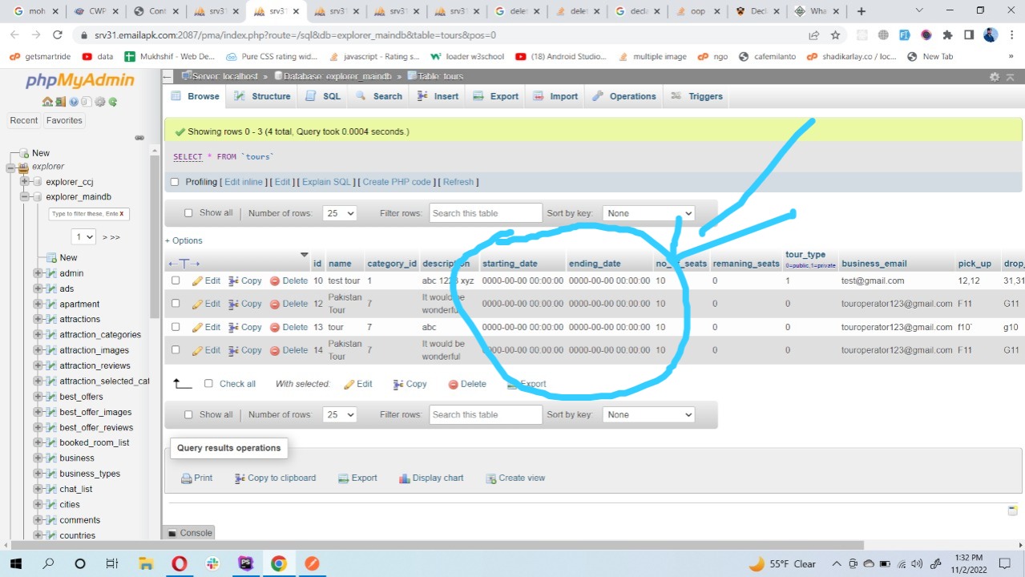The width and height of the screenshot is (1025, 577).
Task: Click red Delete icon for row id 13
Action: (x=275, y=327)
